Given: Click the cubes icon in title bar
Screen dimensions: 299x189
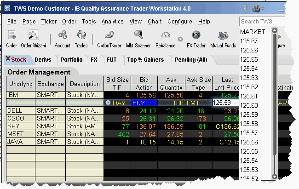Looking at the screenshot, I should coord(256,9).
